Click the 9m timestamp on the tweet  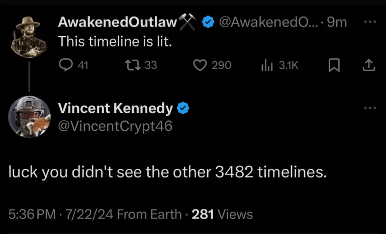(337, 22)
